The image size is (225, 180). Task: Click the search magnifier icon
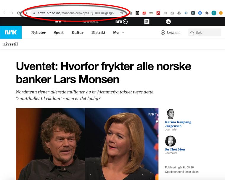pyautogui.click(x=192, y=33)
